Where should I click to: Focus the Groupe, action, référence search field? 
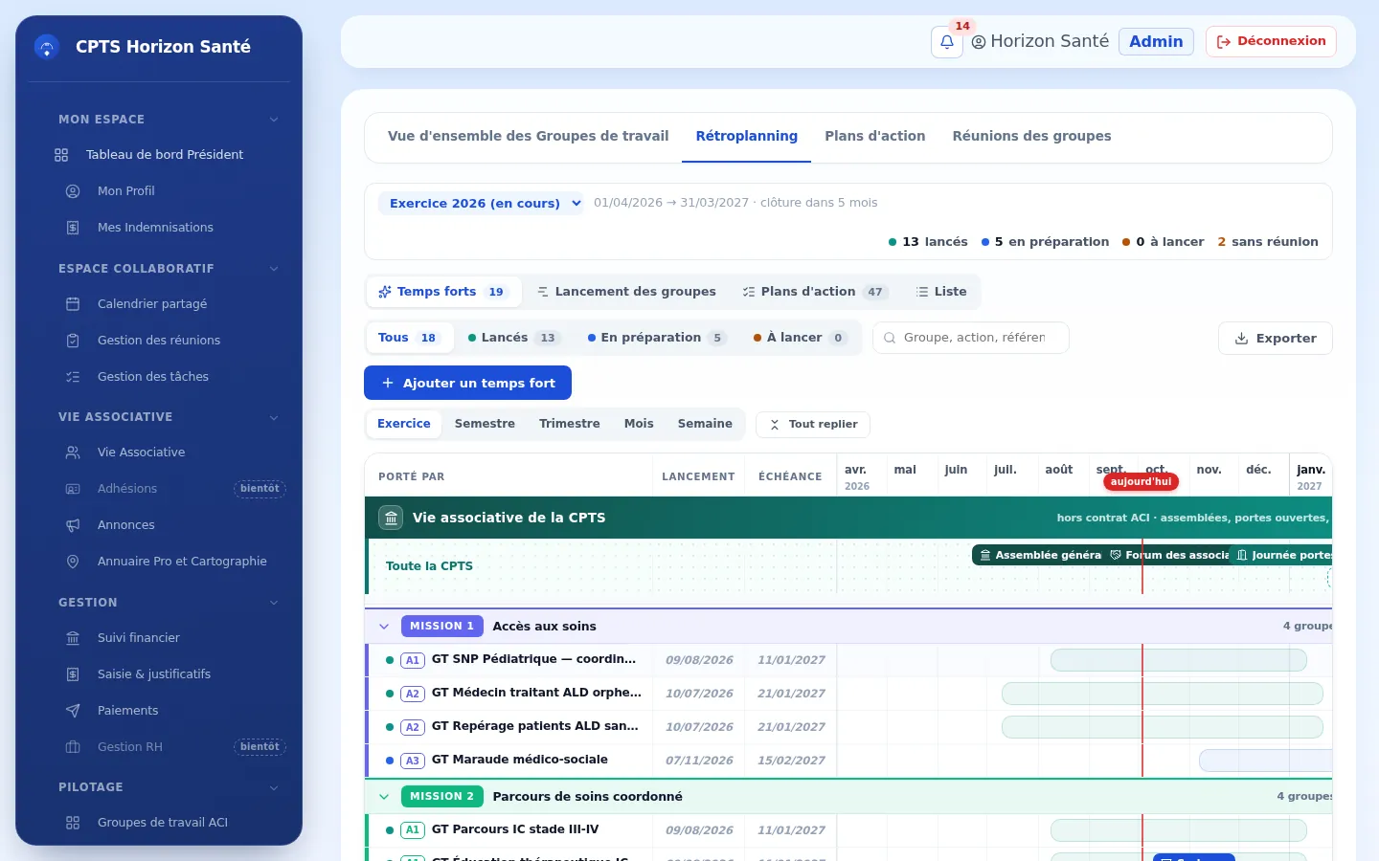point(971,338)
